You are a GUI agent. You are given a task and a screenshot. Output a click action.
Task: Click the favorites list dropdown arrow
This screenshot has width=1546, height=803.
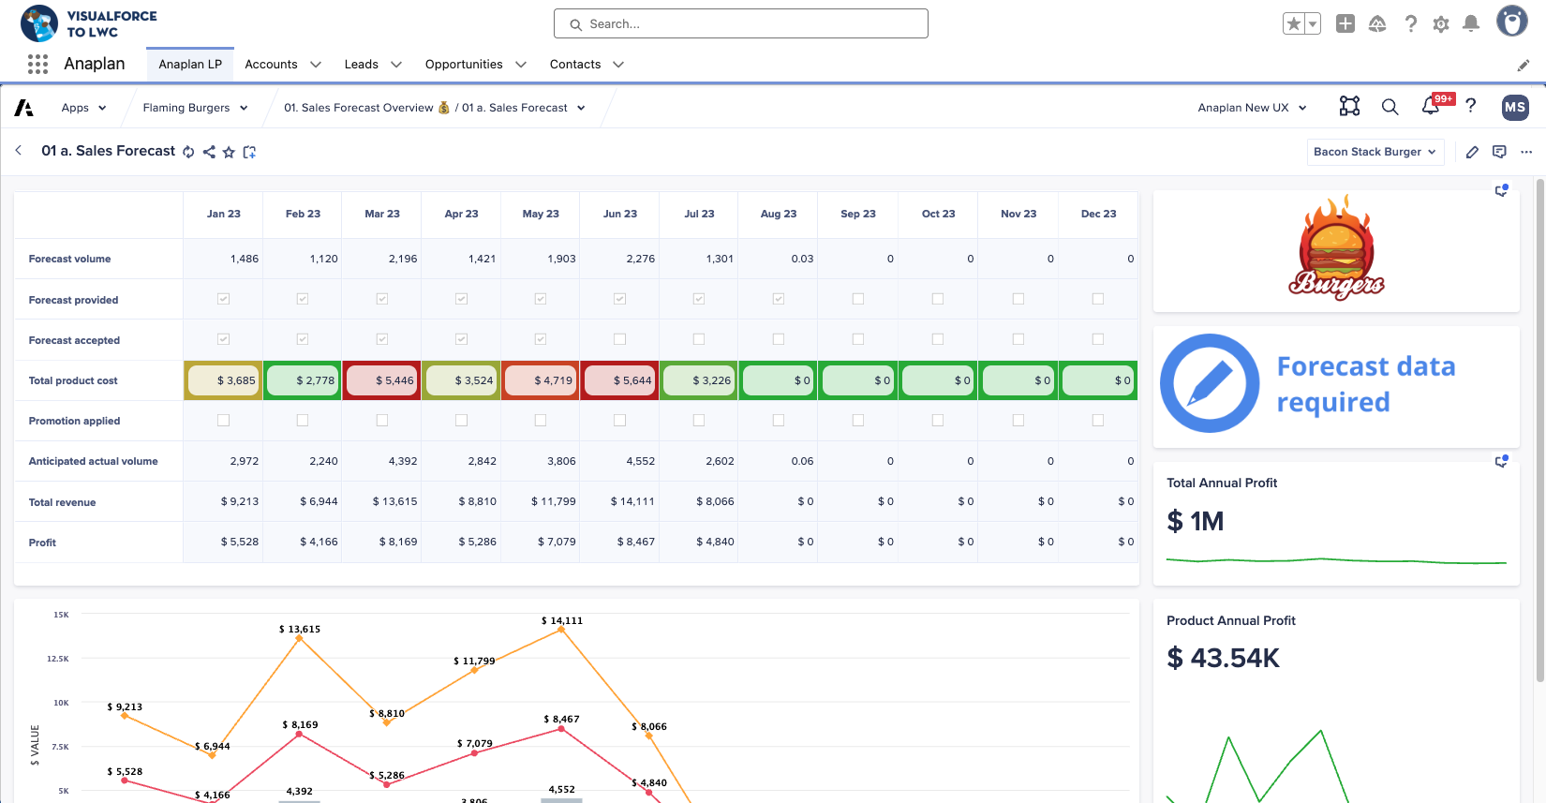[1313, 24]
